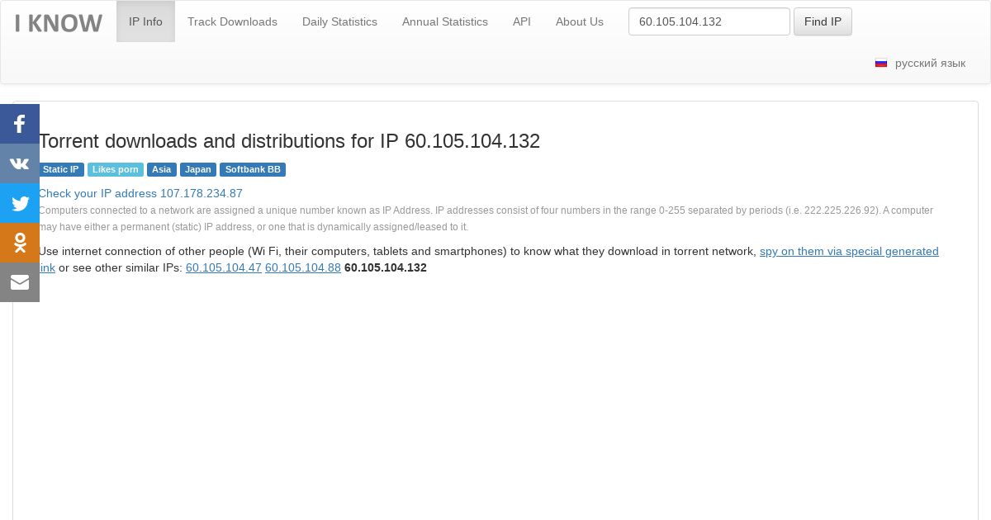The image size is (991, 520).
Task: Open the IP Info tab
Action: 145,21
